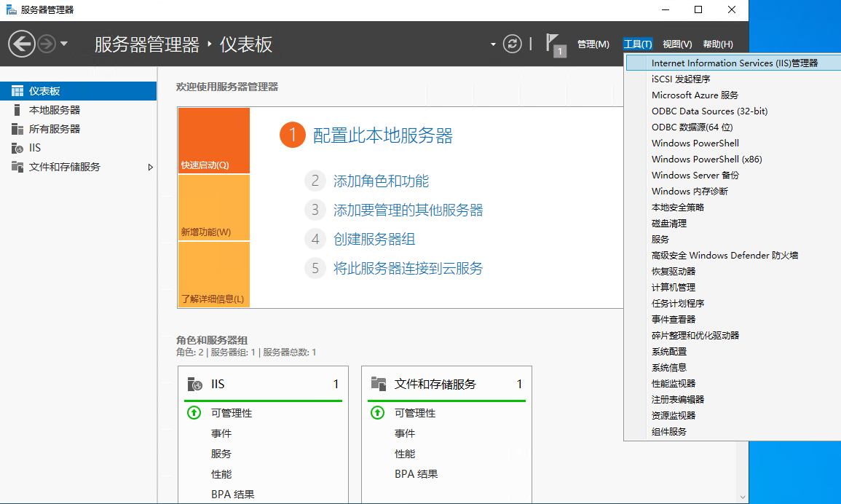
Task: Click the back navigation arrow button
Action: [x=22, y=44]
